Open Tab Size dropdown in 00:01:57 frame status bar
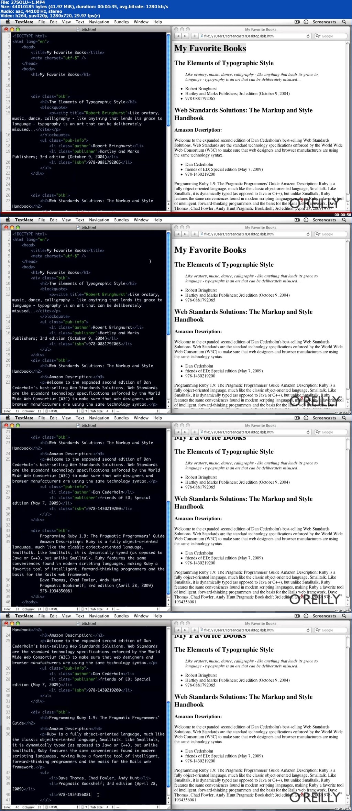Screen dimensions: 352x811 tap(102, 411)
